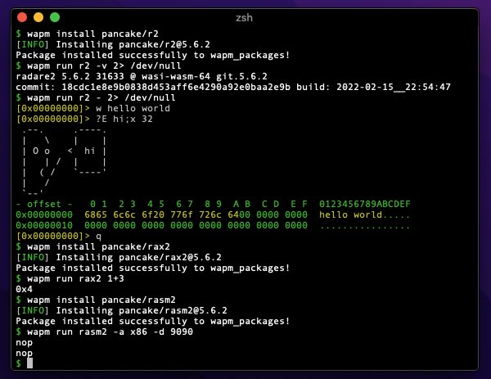Click the commit hash 18cdc1e8e9b0838d453aff6e4290a92e0baa2e9b

(176, 87)
